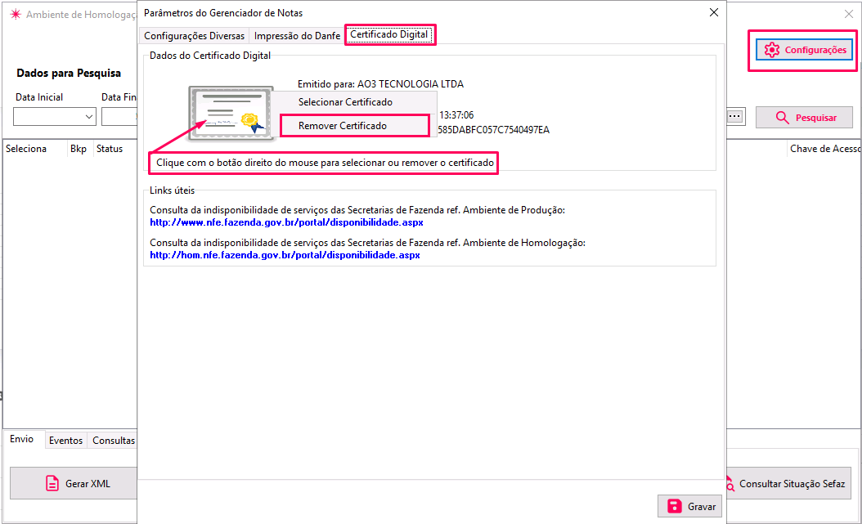Expand the Data Inicial dropdown
The image size is (862, 524).
click(x=89, y=118)
